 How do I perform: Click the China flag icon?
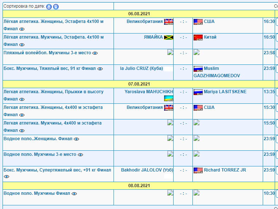(198, 38)
